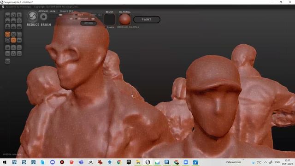This screenshot has width=295, height=166.
Task: Select the Draw brush tool
Action: pyautogui.click(x=7, y=21)
